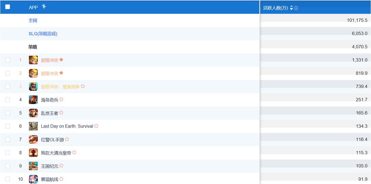Open the 部落冲突:皇室战争 app name
371x184 pixels.
click(x=60, y=87)
